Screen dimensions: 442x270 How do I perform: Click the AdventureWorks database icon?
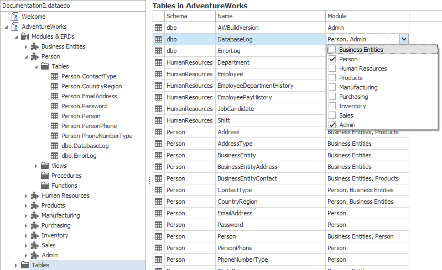tap(15, 27)
